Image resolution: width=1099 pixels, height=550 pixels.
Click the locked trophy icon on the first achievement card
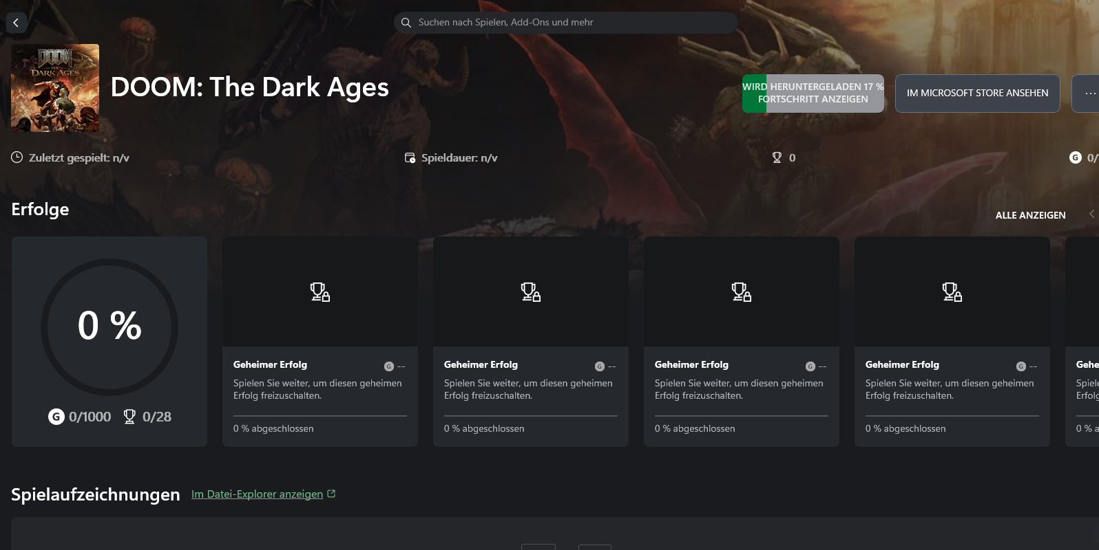(320, 292)
